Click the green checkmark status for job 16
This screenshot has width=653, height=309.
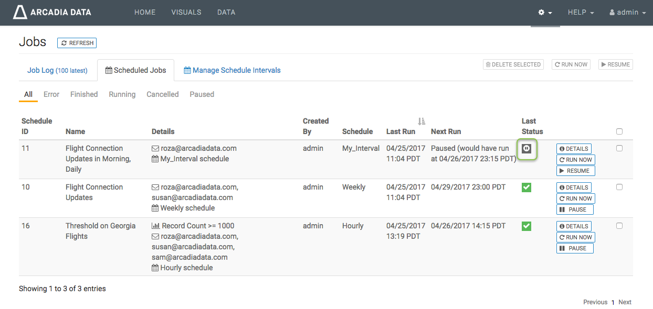[526, 226]
